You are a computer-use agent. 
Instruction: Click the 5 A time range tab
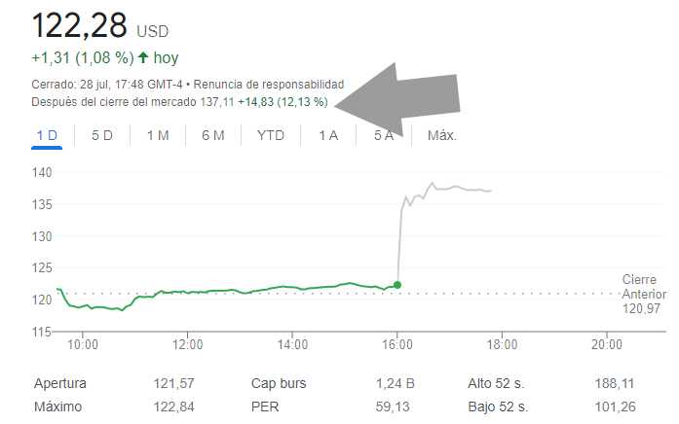click(384, 135)
